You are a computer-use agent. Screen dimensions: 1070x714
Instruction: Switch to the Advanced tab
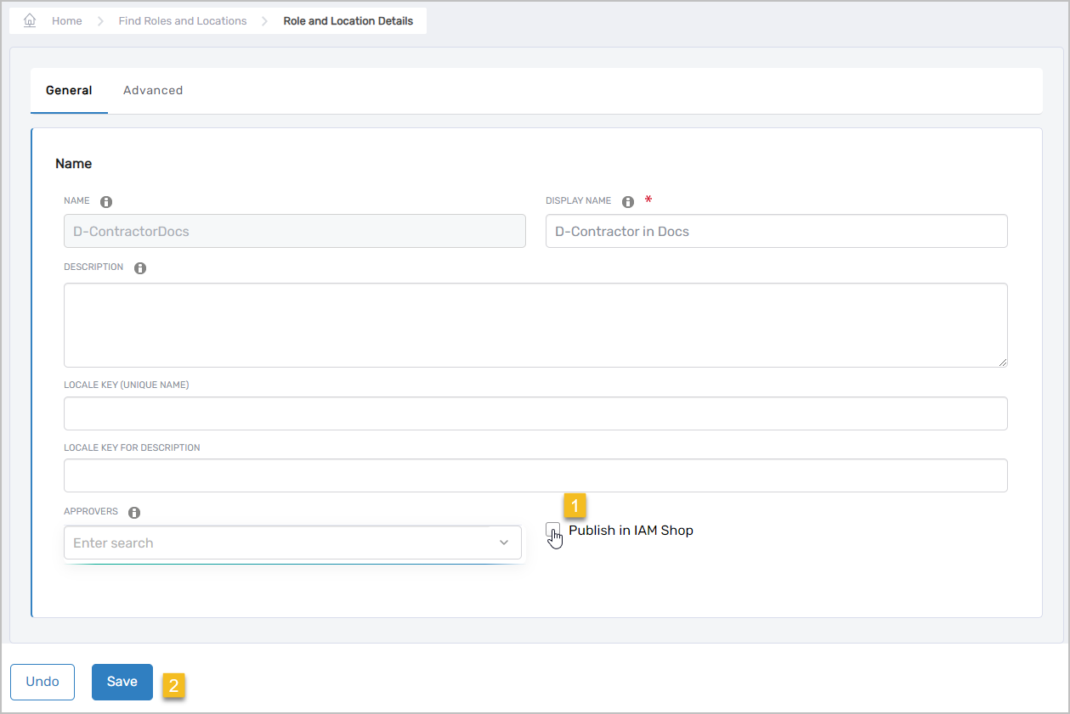point(153,90)
